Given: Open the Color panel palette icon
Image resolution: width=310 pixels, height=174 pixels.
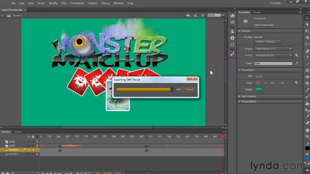Looking at the screenshot, I should (x=232, y=16).
